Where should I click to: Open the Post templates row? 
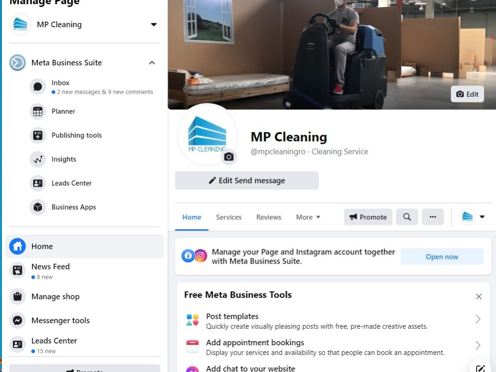click(333, 321)
